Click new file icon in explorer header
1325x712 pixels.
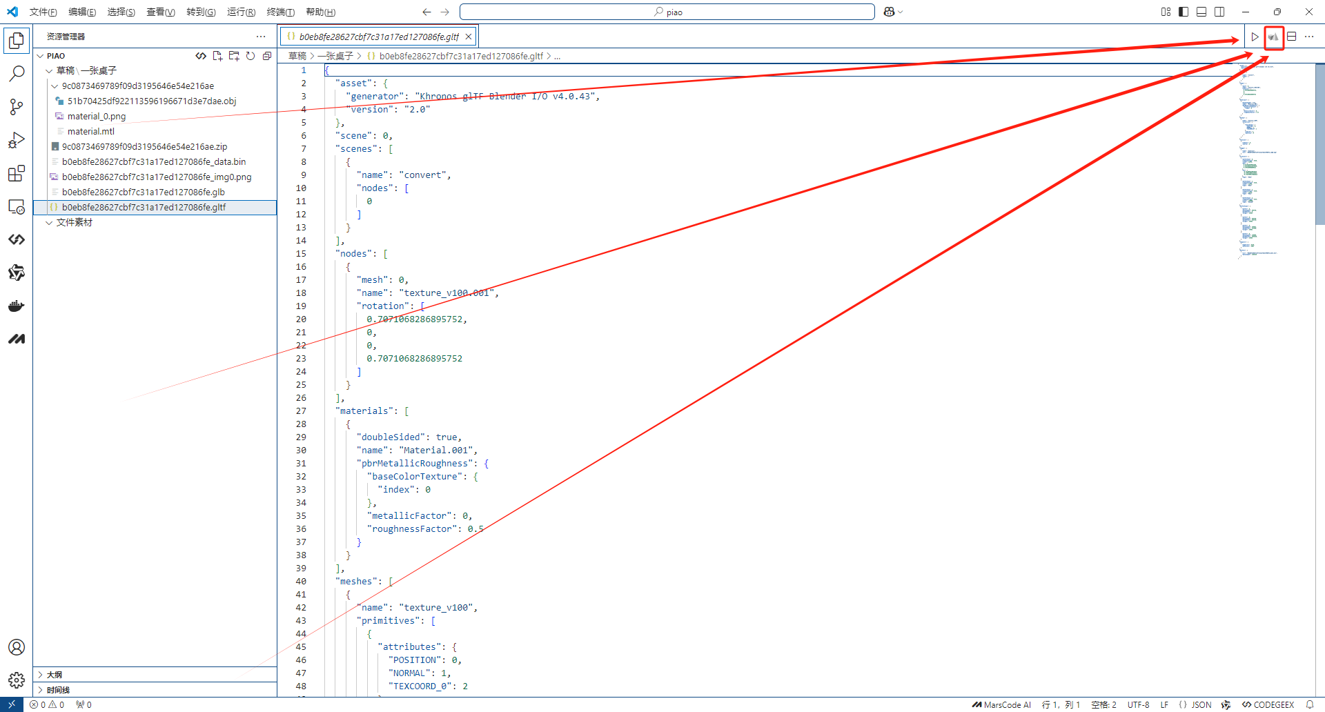pyautogui.click(x=217, y=56)
